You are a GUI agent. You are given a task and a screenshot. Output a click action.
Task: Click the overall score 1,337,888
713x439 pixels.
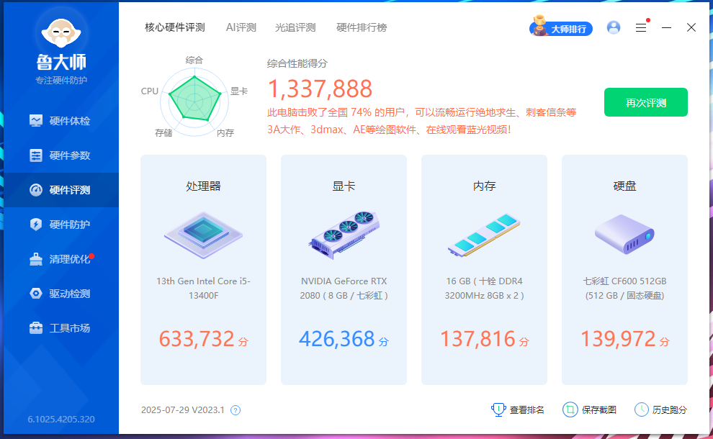pos(320,89)
